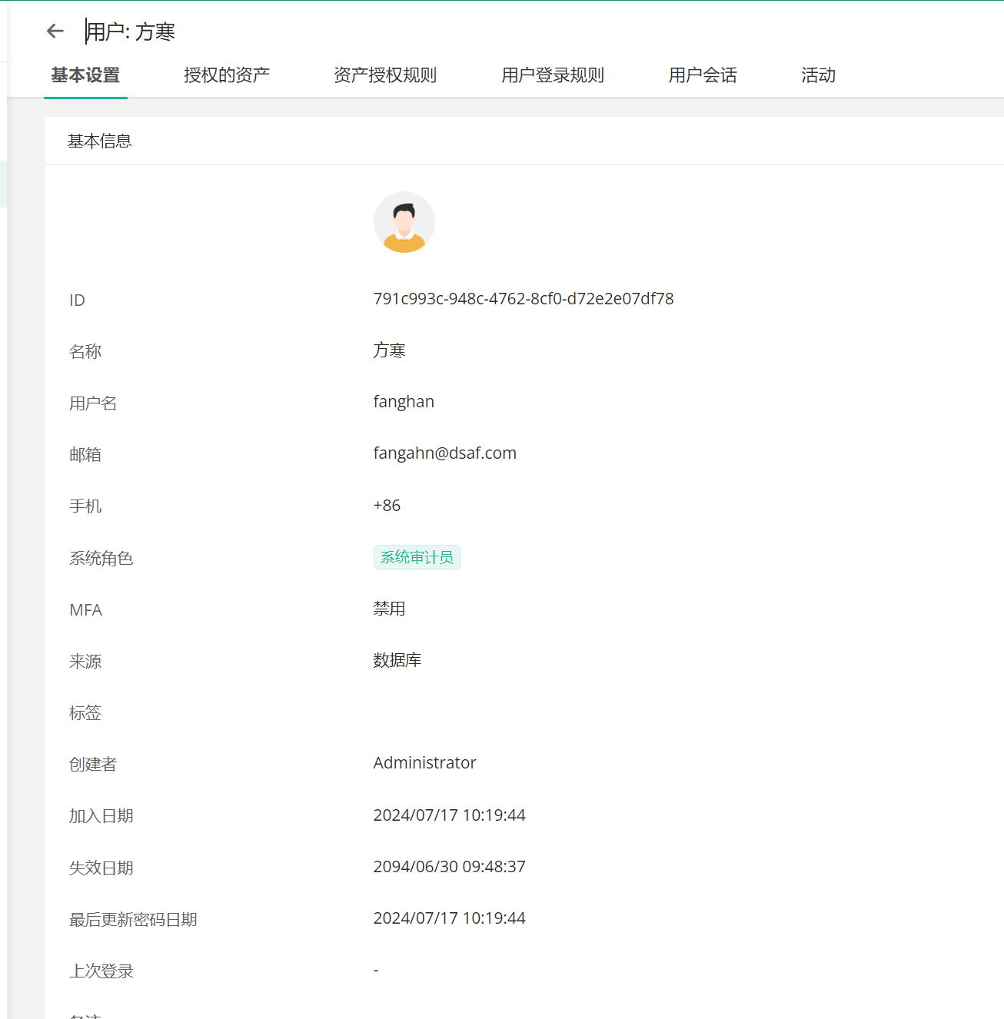Viewport: 1004px width, 1019px height.
Task: Click the username value fanghan
Action: pyautogui.click(x=404, y=402)
